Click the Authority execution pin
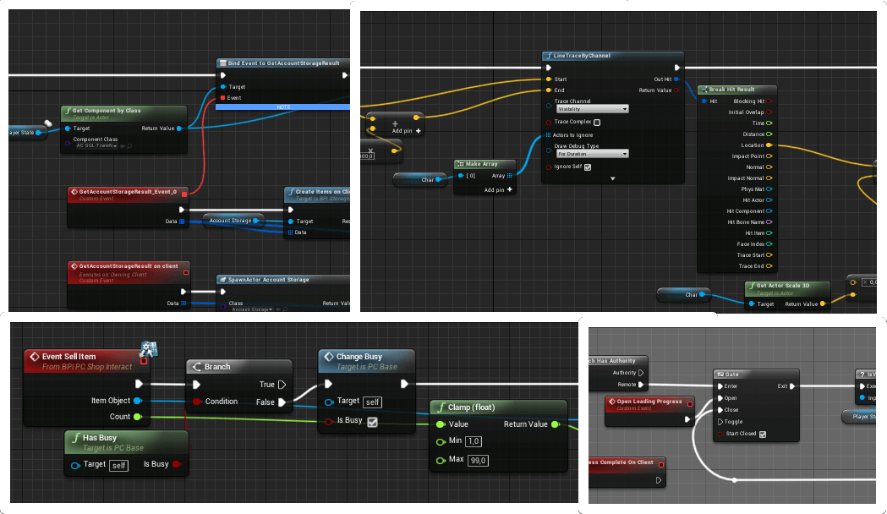The width and height of the screenshot is (887, 514). coord(641,373)
